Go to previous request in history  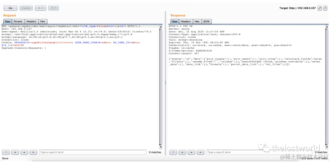40,8
